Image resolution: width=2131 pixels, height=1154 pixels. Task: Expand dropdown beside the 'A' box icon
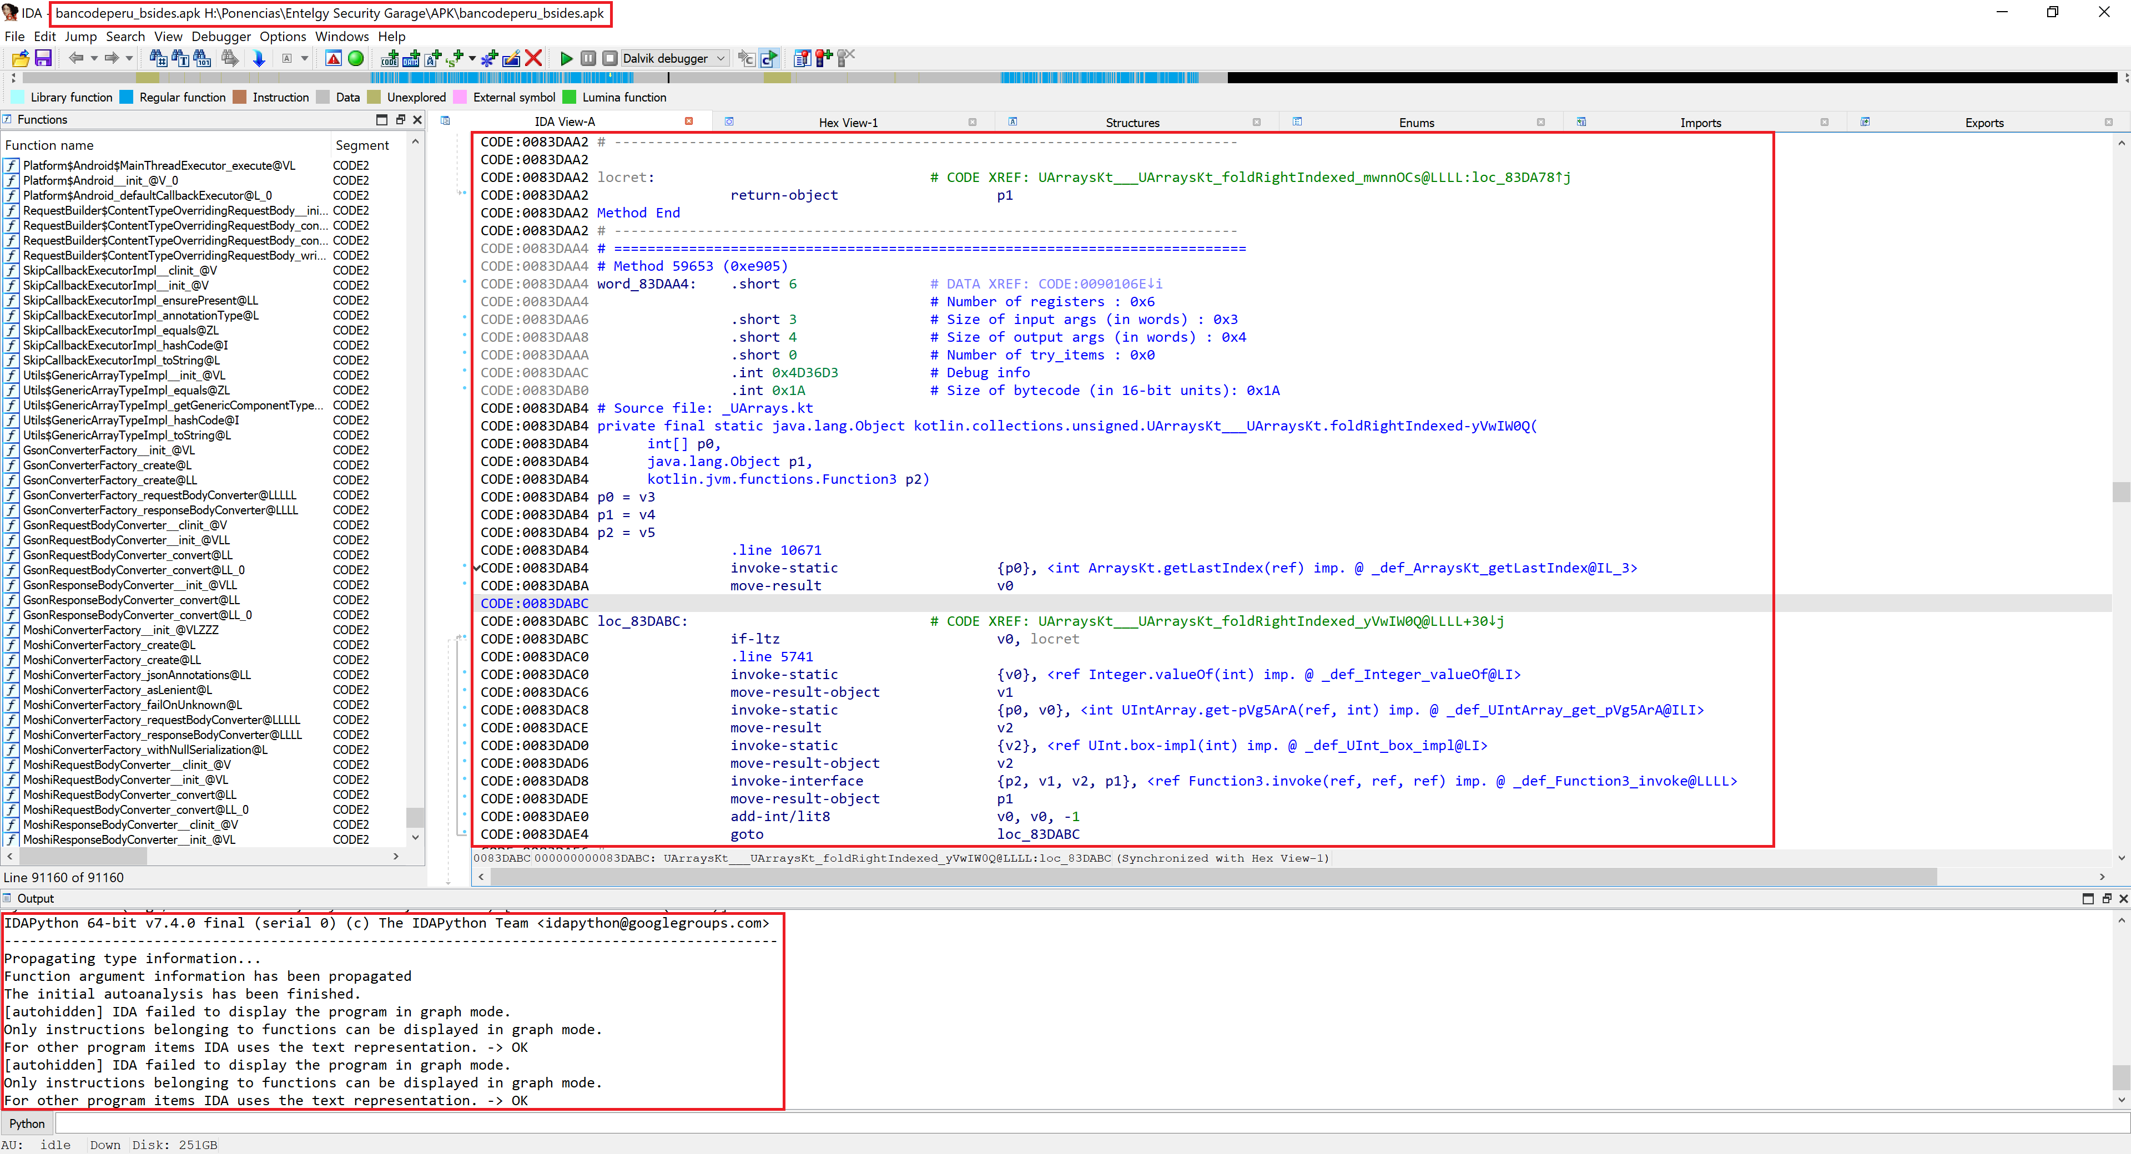[304, 58]
